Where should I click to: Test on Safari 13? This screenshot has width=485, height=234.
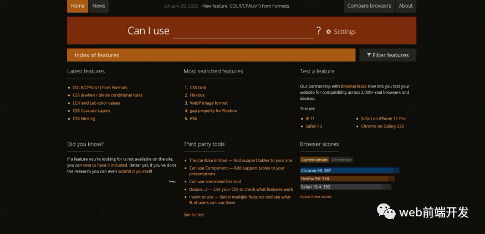point(314,126)
